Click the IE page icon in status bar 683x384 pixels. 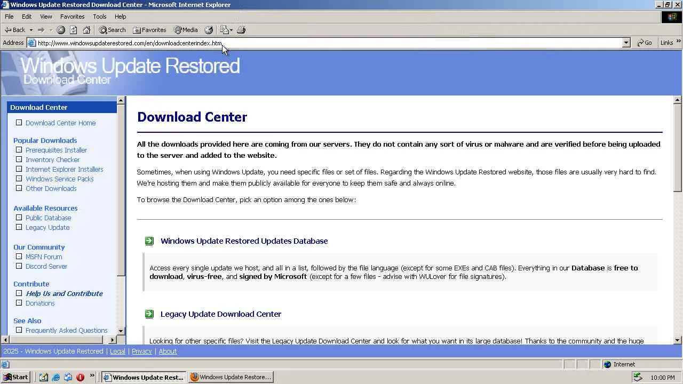coord(5,364)
